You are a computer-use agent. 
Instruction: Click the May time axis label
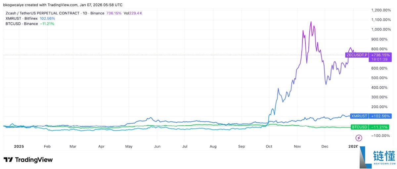coord(129,146)
